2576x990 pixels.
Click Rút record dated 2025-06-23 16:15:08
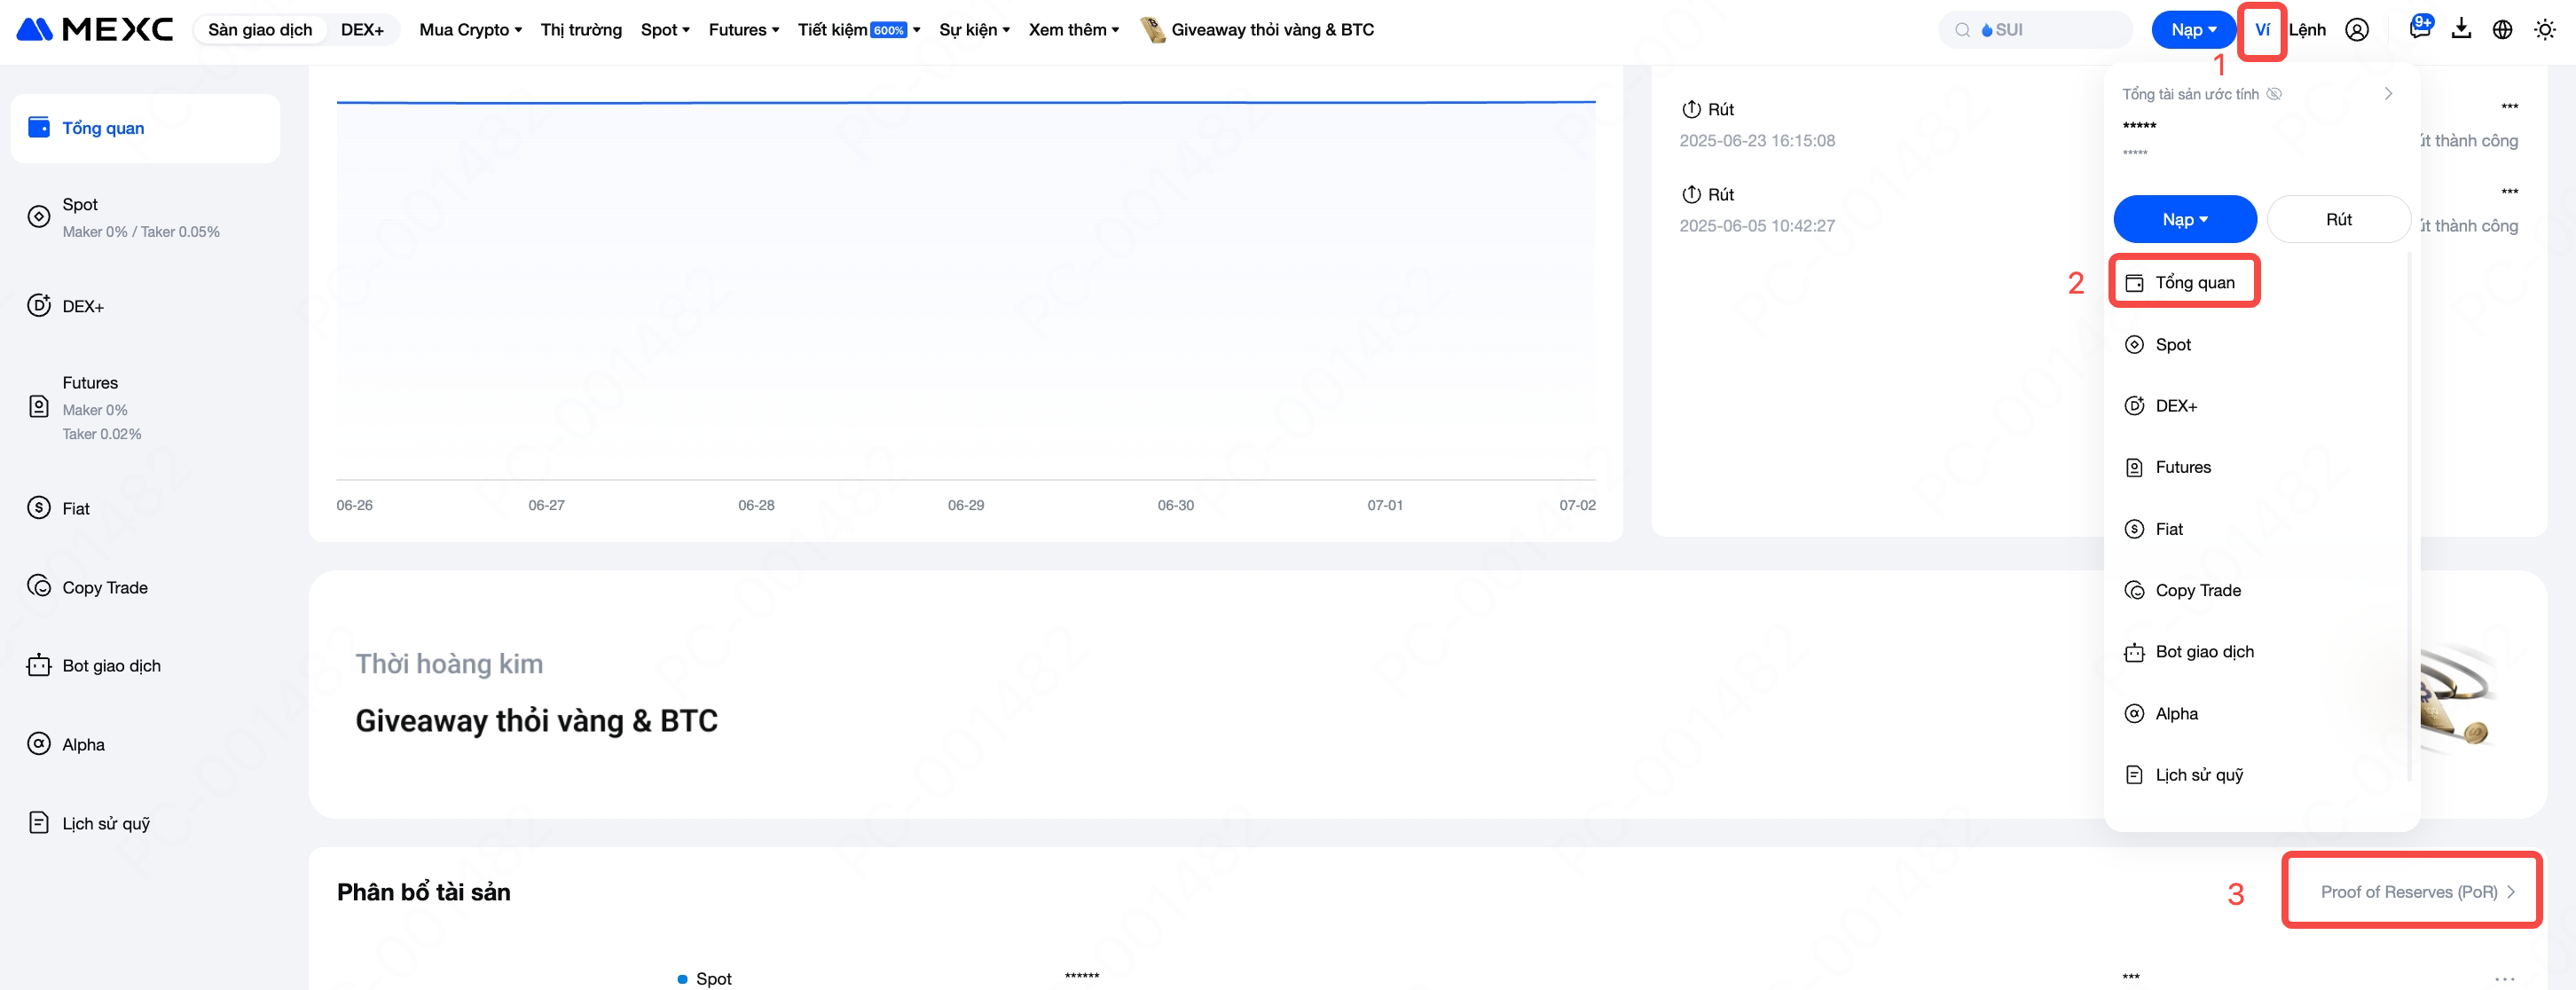tap(1757, 124)
